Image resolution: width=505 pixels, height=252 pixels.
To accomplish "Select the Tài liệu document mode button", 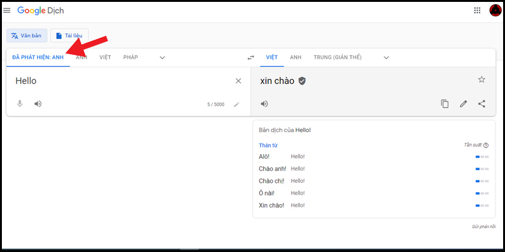I will pyautogui.click(x=69, y=36).
